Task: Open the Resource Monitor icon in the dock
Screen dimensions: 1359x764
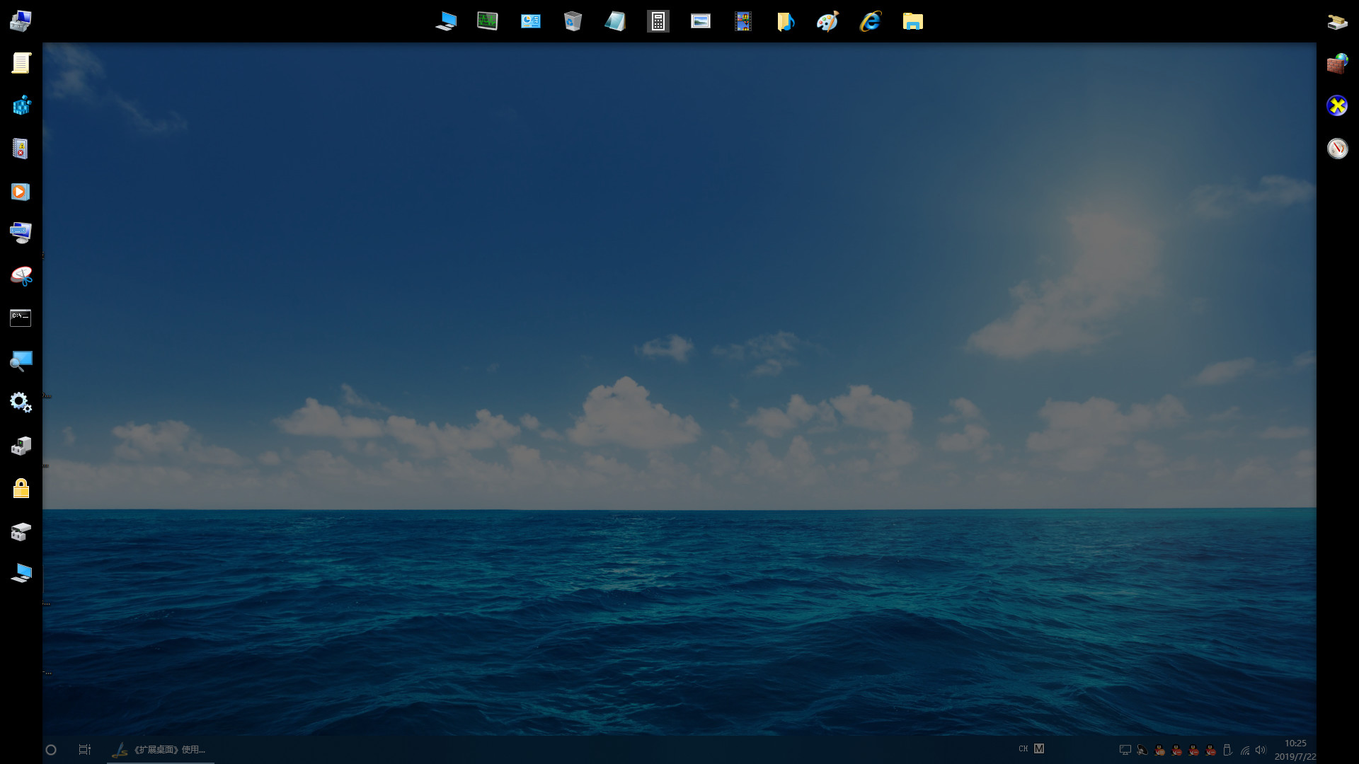Action: click(x=488, y=21)
